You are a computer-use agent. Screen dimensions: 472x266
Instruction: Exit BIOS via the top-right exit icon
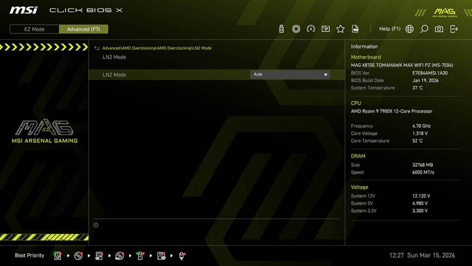(x=452, y=28)
